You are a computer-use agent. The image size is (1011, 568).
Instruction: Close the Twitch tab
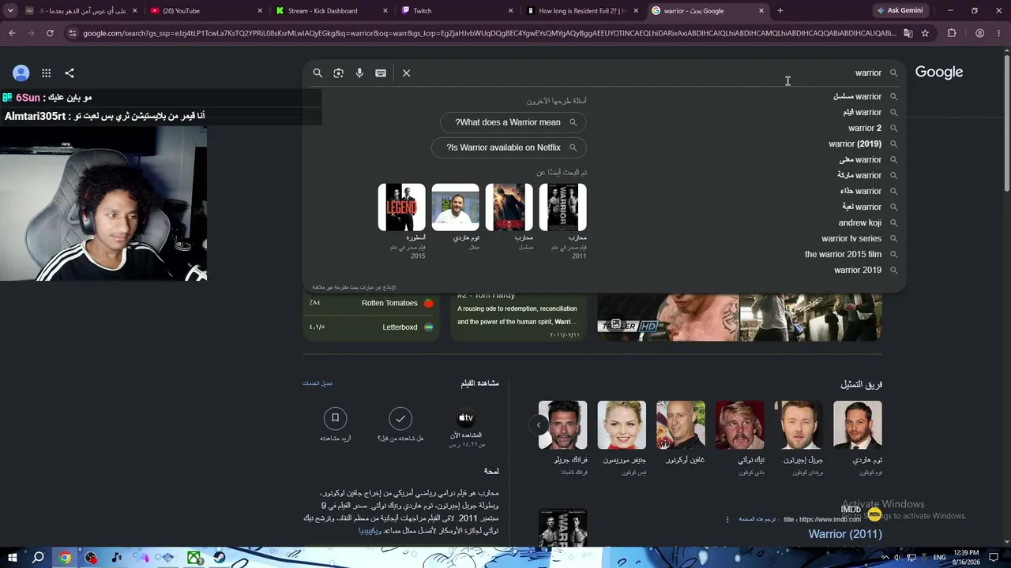510,11
